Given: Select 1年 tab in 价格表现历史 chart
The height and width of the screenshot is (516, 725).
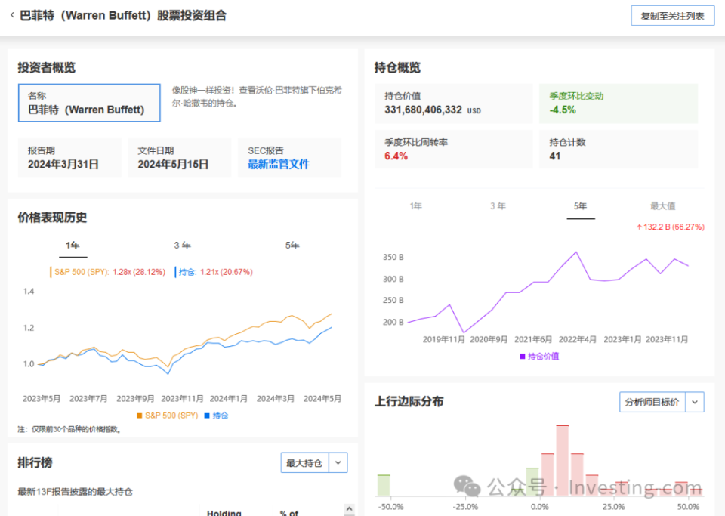Looking at the screenshot, I should (72, 246).
